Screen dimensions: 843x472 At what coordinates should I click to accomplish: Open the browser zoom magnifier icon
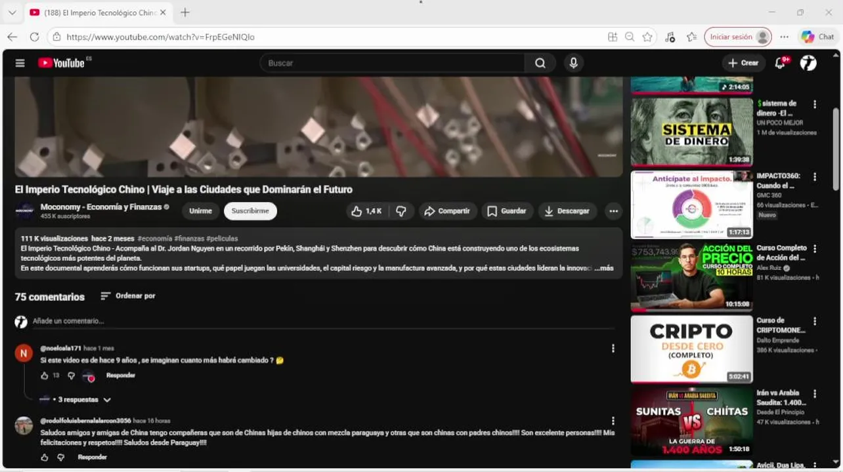(x=630, y=37)
